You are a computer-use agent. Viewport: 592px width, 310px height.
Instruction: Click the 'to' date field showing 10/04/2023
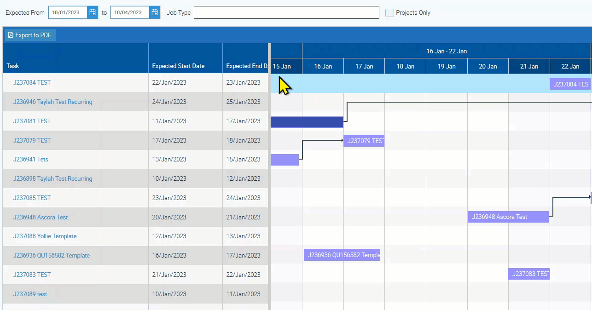tap(130, 12)
